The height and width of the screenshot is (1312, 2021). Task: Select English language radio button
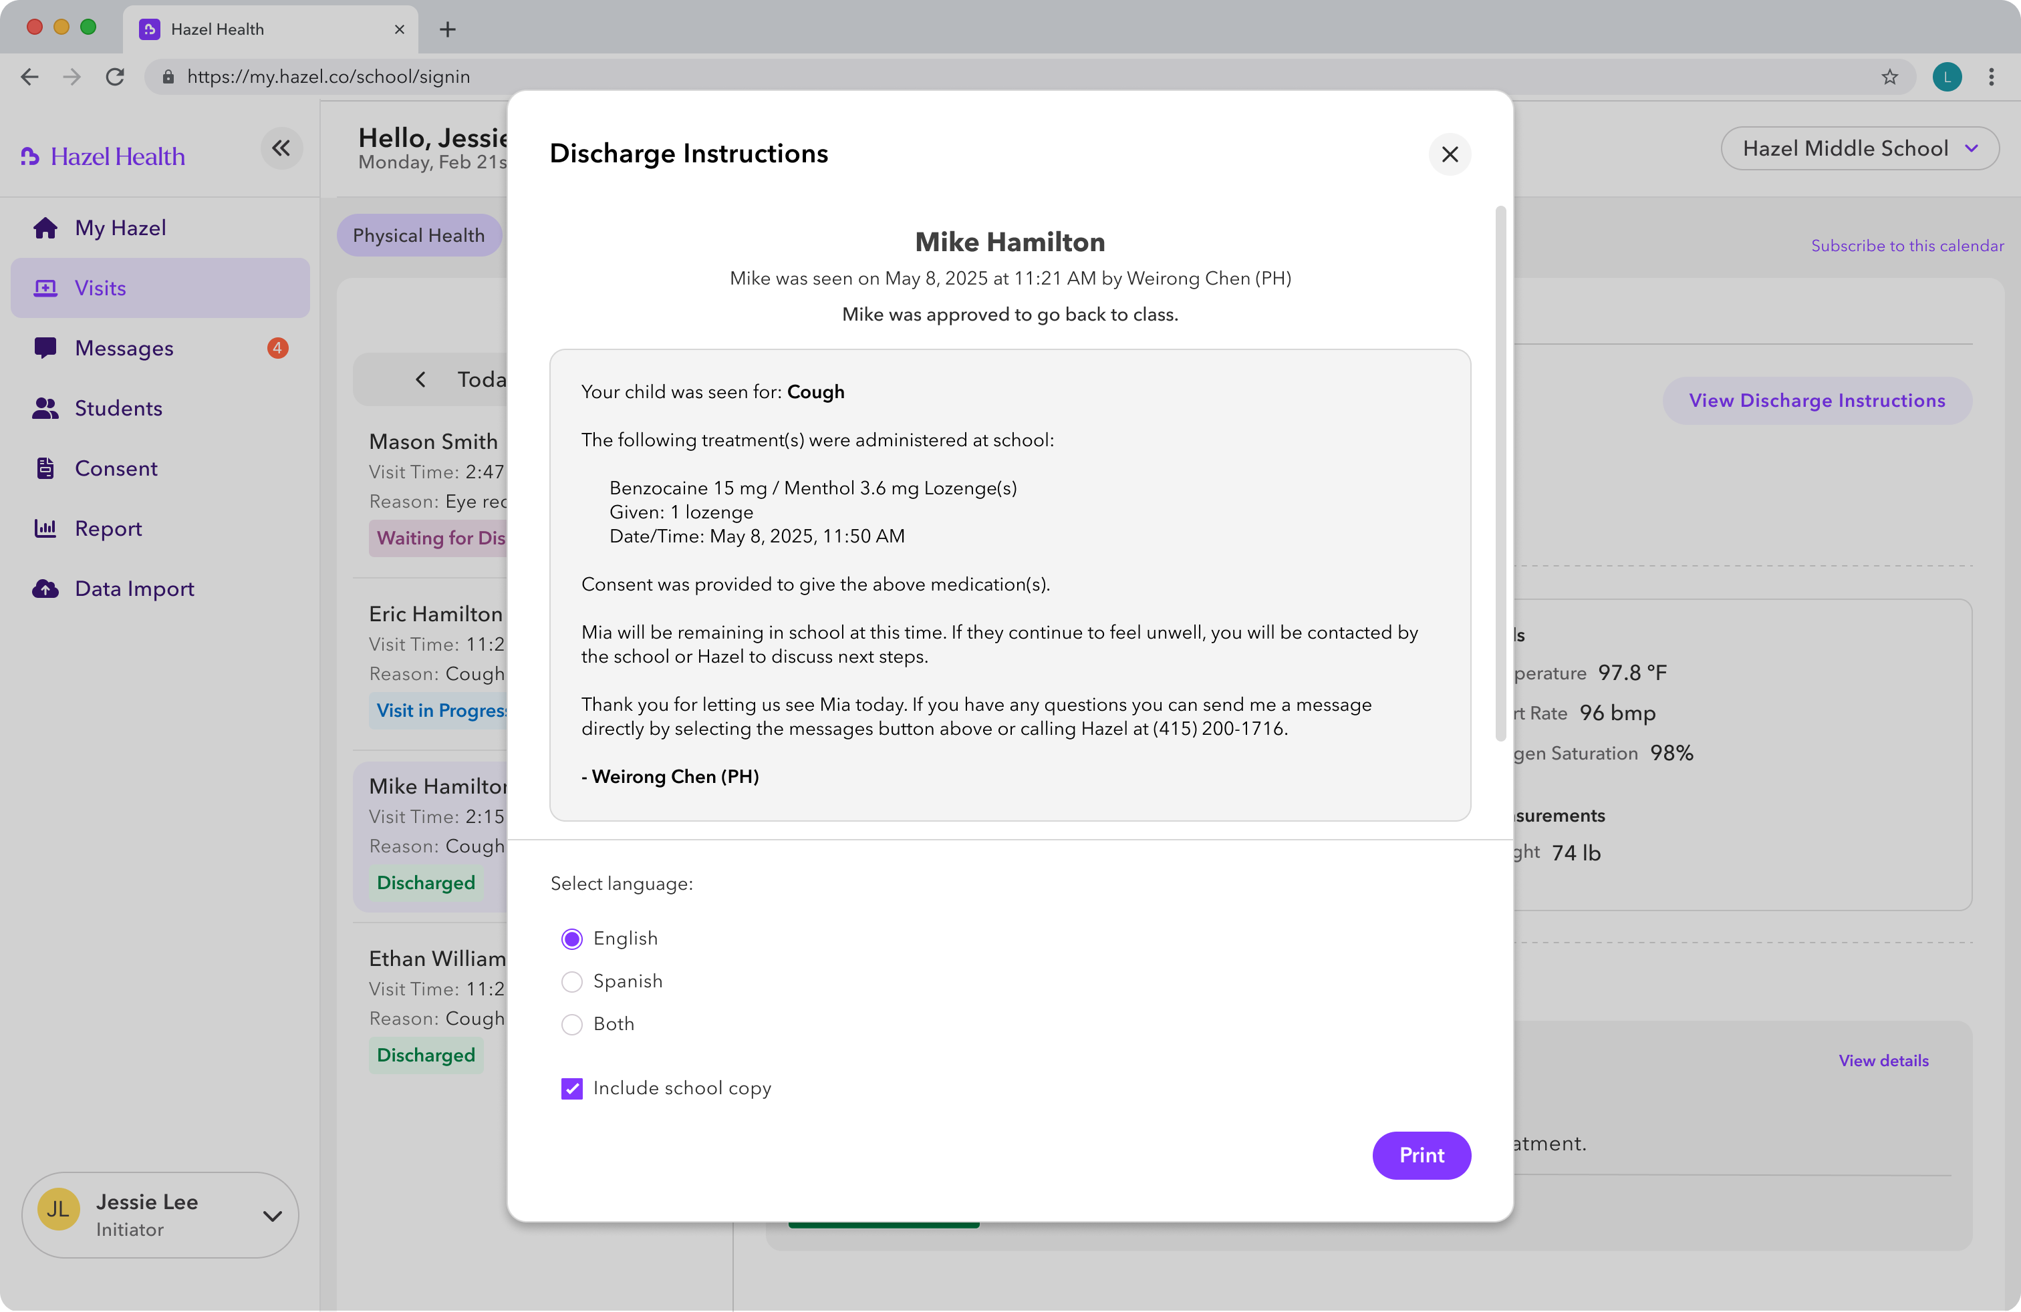[x=572, y=939]
